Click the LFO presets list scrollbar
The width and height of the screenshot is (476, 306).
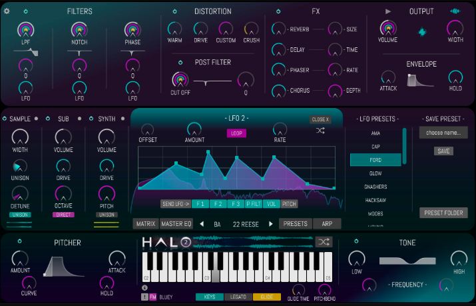point(404,146)
